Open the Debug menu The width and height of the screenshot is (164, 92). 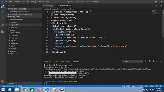coord(33,2)
